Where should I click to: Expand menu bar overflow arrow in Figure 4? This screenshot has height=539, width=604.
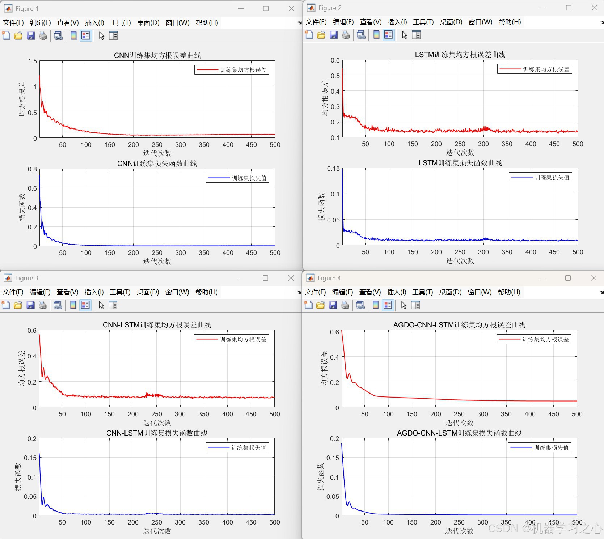[x=601, y=292]
